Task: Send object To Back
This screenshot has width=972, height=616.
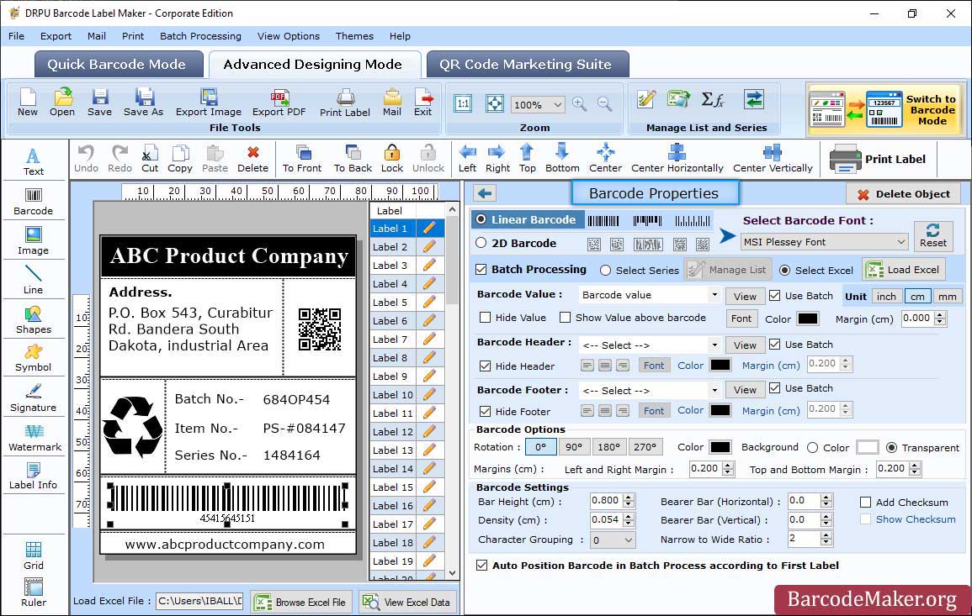Action: 353,159
